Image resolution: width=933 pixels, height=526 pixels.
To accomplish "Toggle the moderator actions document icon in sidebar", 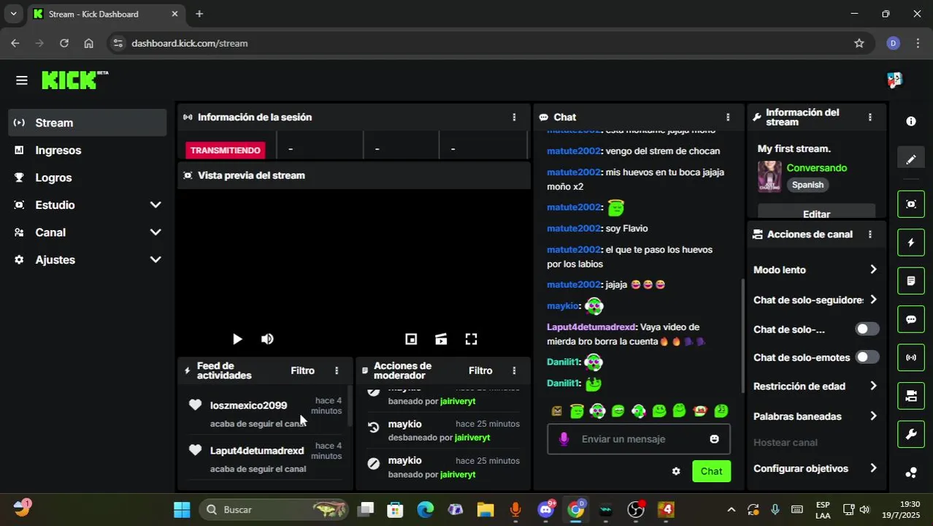I will 911,281.
